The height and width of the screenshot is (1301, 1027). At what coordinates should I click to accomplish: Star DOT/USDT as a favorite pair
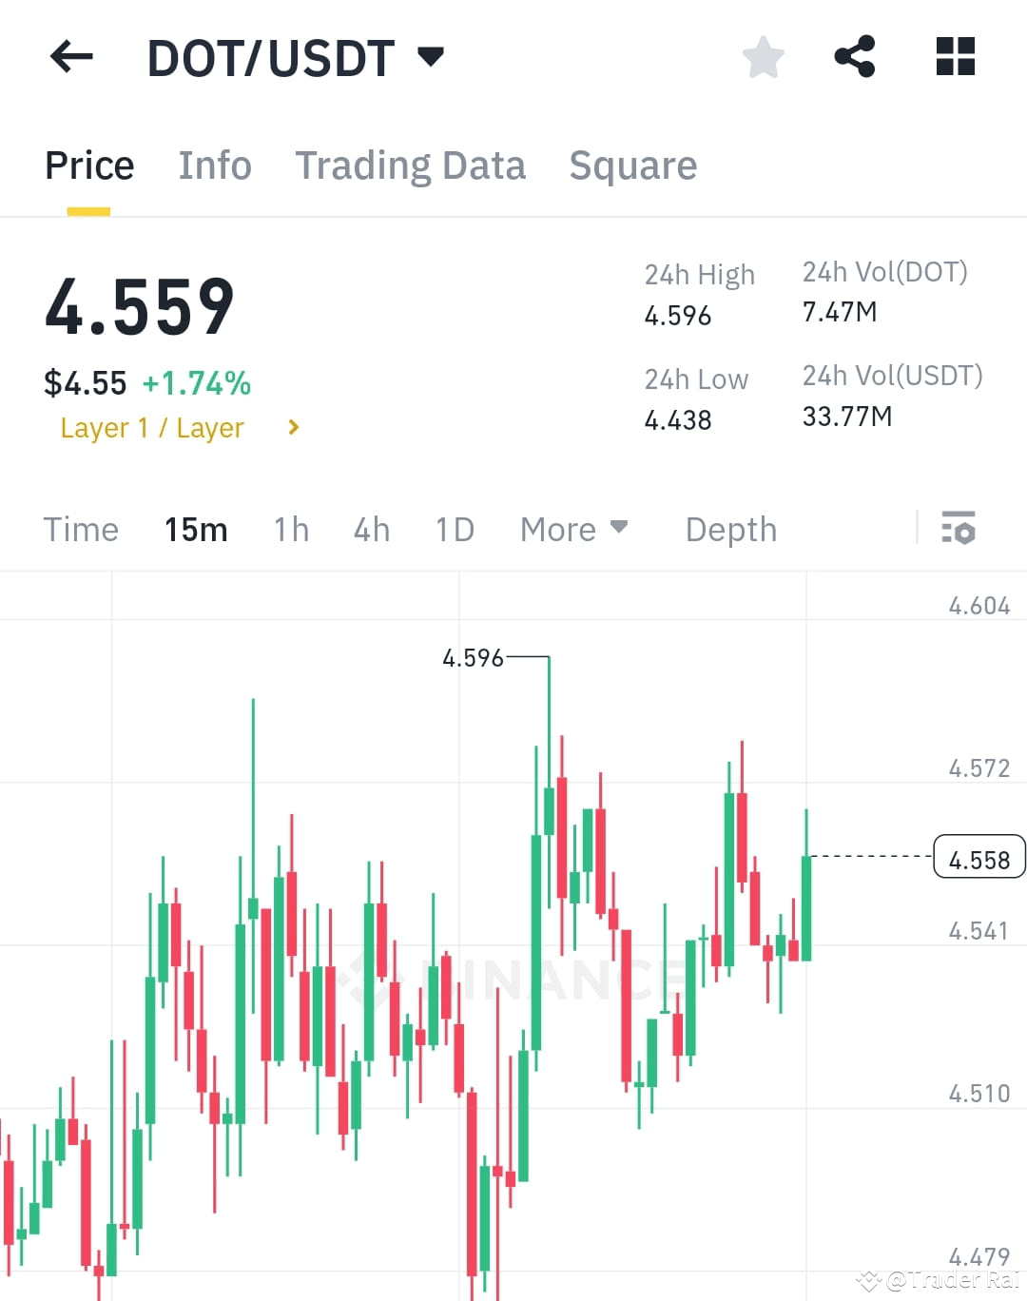(x=763, y=57)
